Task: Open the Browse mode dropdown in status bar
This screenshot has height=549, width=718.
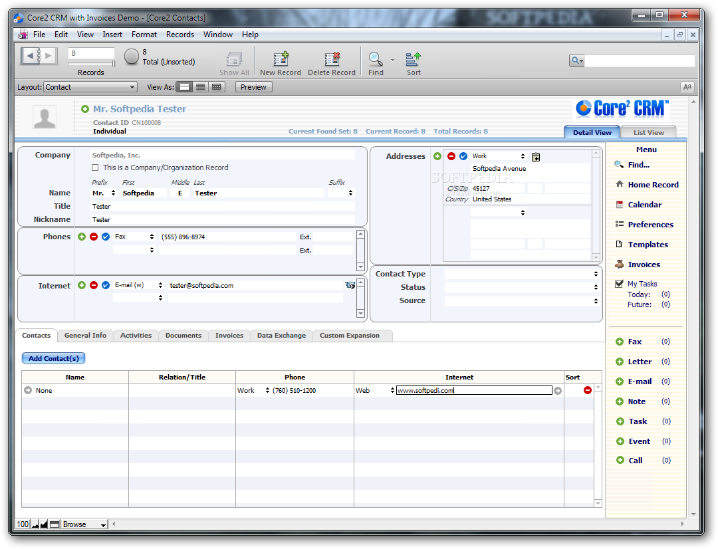Action: 84,524
